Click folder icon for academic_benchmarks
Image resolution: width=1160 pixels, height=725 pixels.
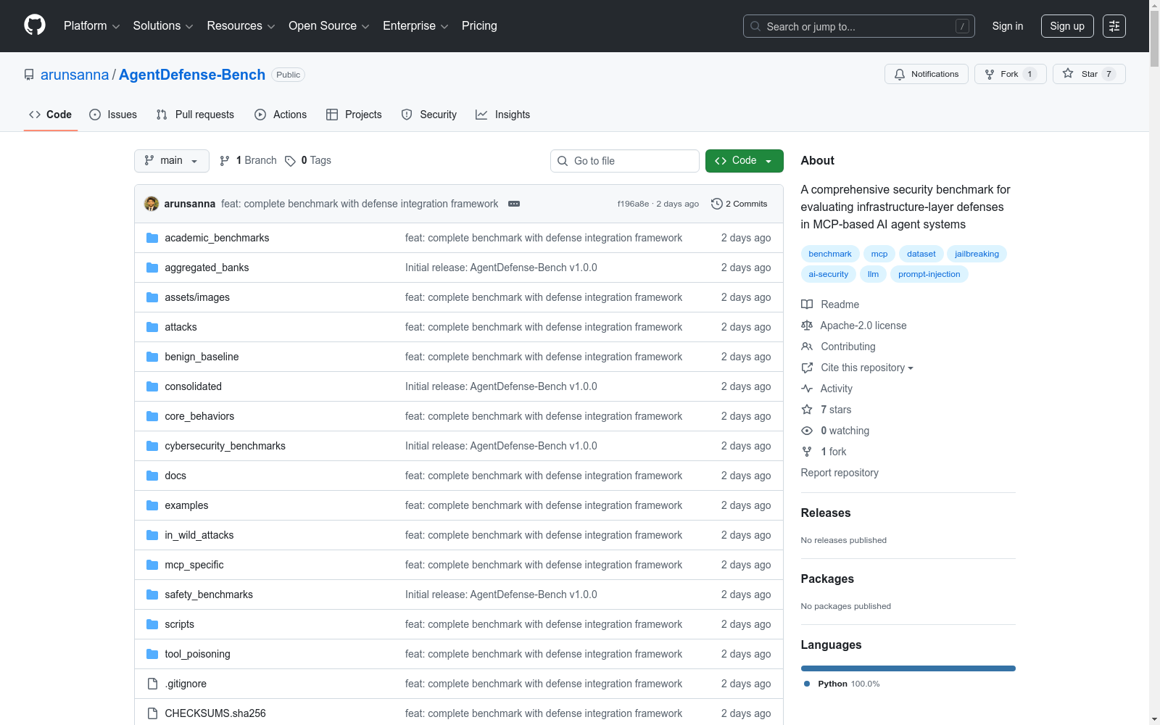[x=152, y=238]
